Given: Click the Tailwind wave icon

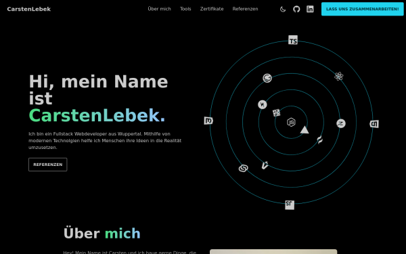Looking at the screenshot, I should tap(320, 140).
